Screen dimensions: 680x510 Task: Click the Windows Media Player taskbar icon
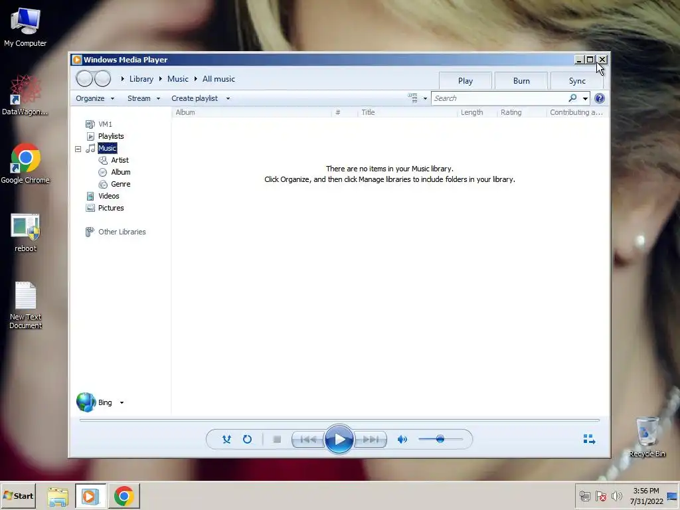pyautogui.click(x=90, y=496)
